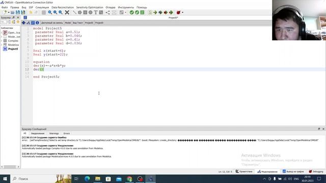326x183 pixels.
Task: Toggle the Connect mode icon
Action: coord(107,12)
